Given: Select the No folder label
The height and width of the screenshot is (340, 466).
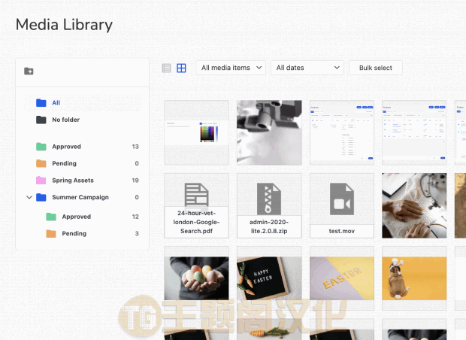Looking at the screenshot, I should pyautogui.click(x=65, y=120).
